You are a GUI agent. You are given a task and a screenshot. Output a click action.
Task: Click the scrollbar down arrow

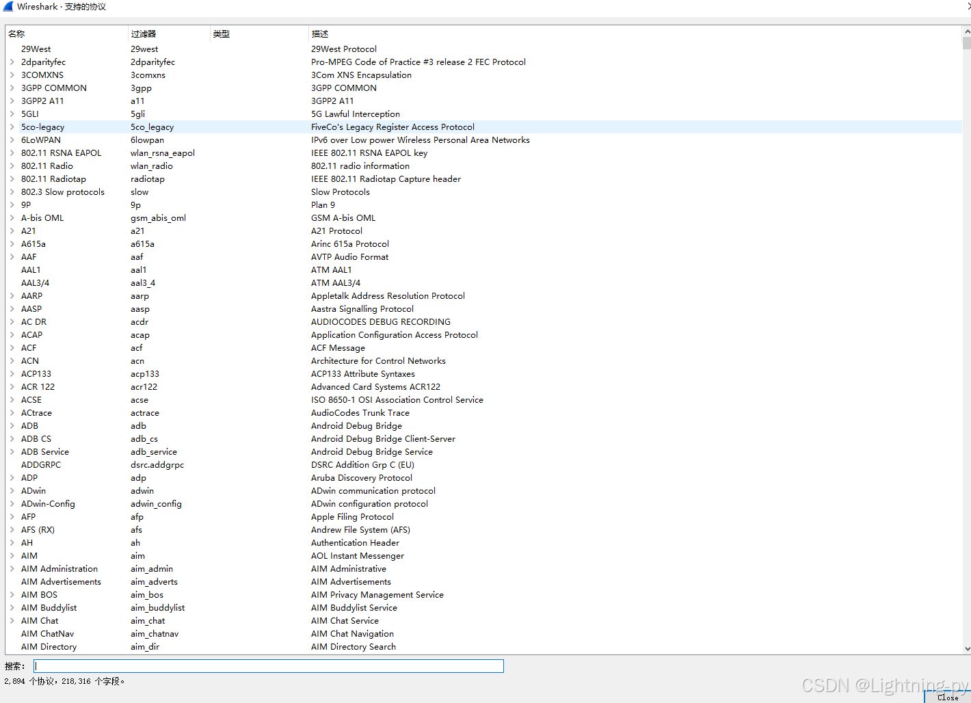[966, 648]
